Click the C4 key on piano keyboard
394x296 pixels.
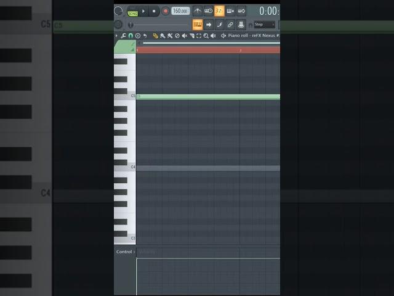(125, 168)
